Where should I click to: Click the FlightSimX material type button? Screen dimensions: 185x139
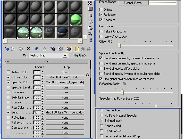(80, 55)
